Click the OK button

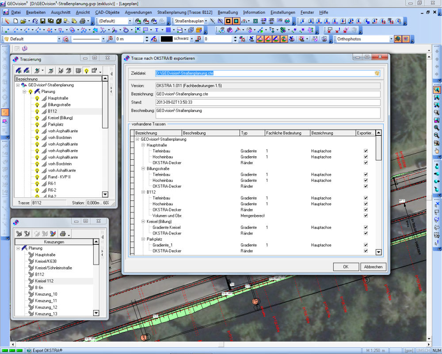pos(346,267)
